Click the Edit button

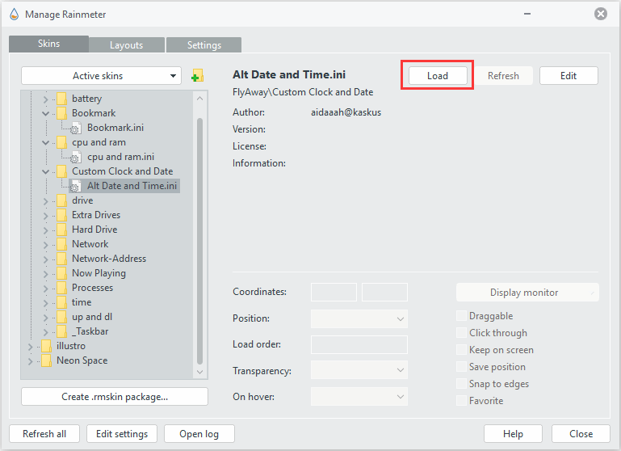(x=569, y=76)
